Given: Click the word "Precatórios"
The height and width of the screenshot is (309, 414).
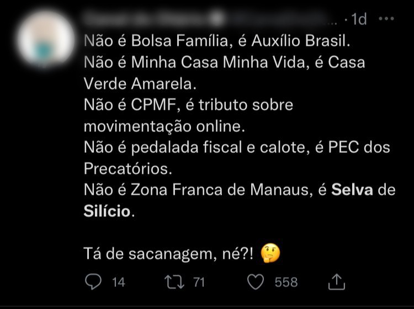Looking at the screenshot, I should tap(128, 168).
